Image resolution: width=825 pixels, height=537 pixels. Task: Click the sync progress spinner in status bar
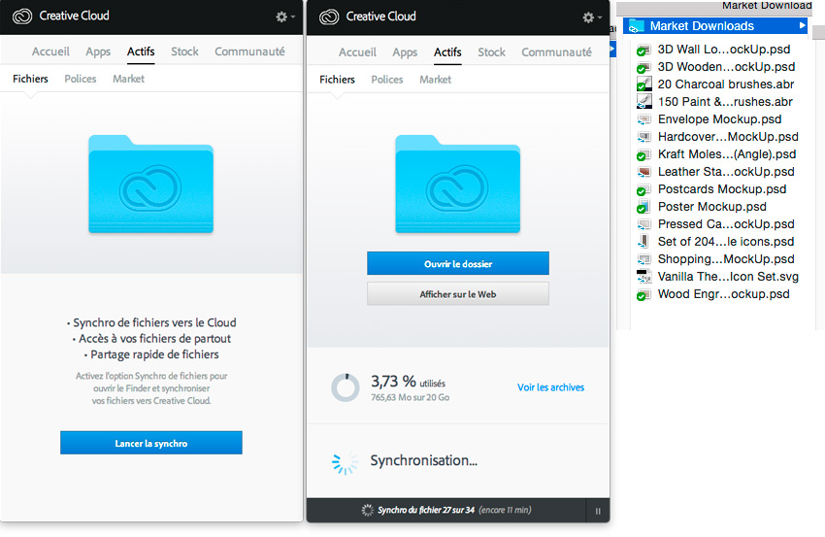tap(367, 510)
